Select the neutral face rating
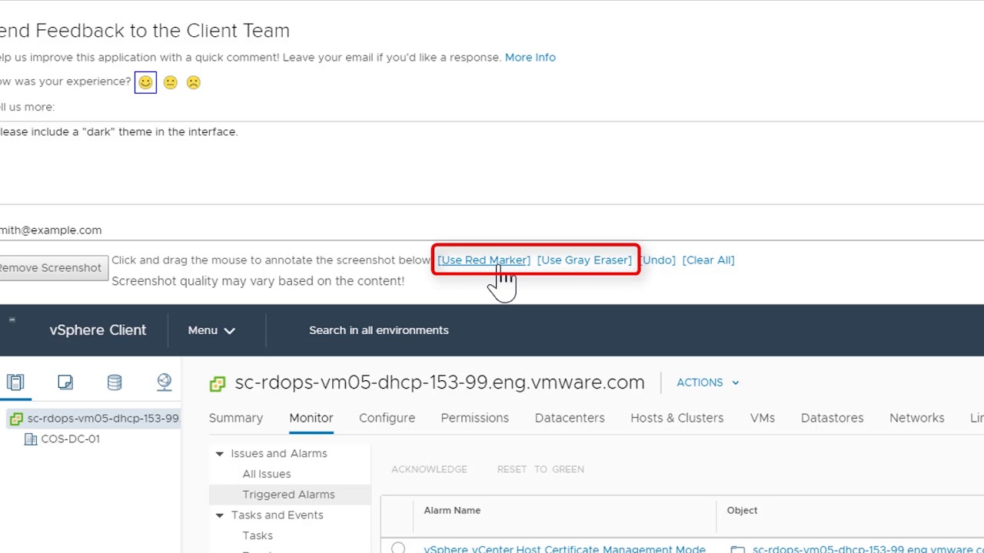The width and height of the screenshot is (984, 553). point(171,82)
